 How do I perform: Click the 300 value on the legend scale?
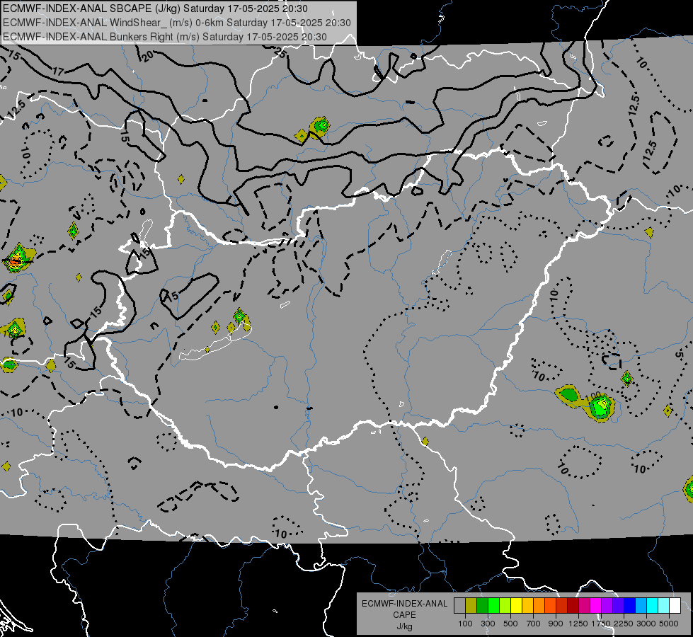(x=488, y=624)
